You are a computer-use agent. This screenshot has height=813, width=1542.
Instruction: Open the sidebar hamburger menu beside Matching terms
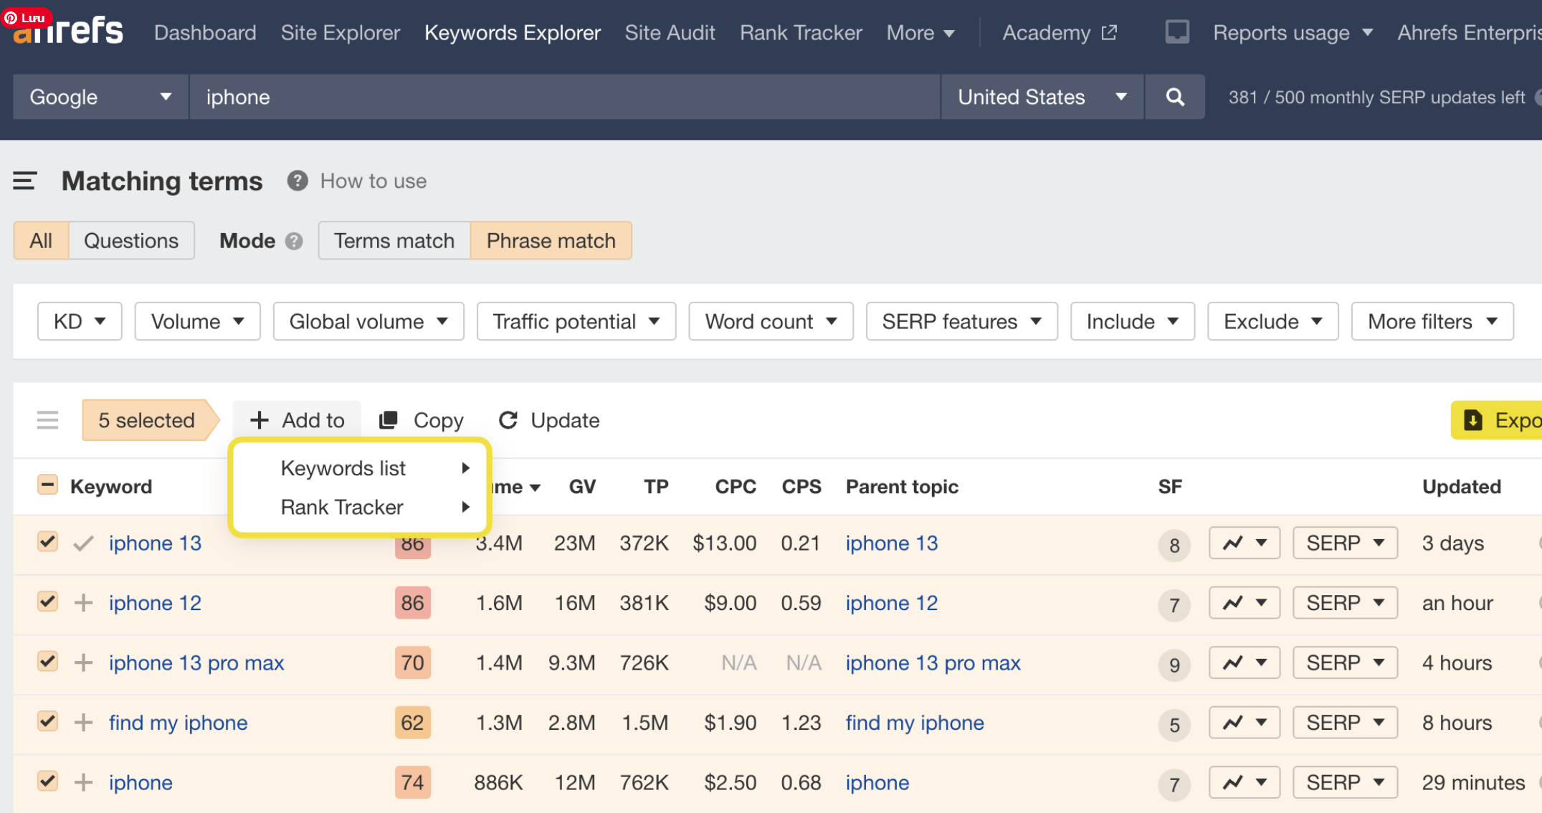click(x=24, y=181)
